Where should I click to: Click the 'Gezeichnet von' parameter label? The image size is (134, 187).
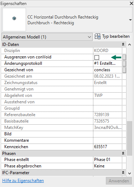tap(19, 70)
